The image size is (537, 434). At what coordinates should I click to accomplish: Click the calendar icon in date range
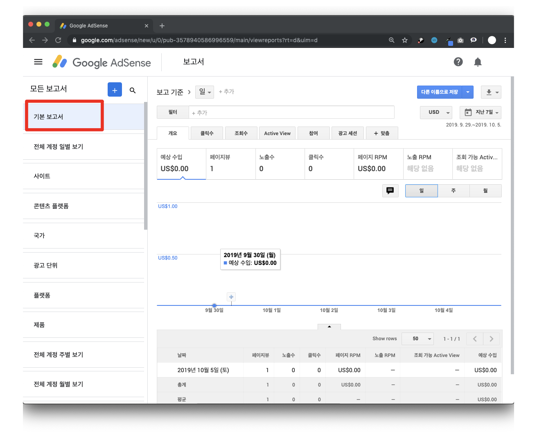pos(468,112)
